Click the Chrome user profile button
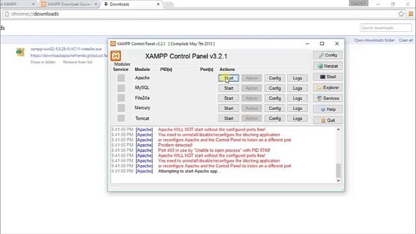The width and height of the screenshot is (416, 234). click(358, 3)
